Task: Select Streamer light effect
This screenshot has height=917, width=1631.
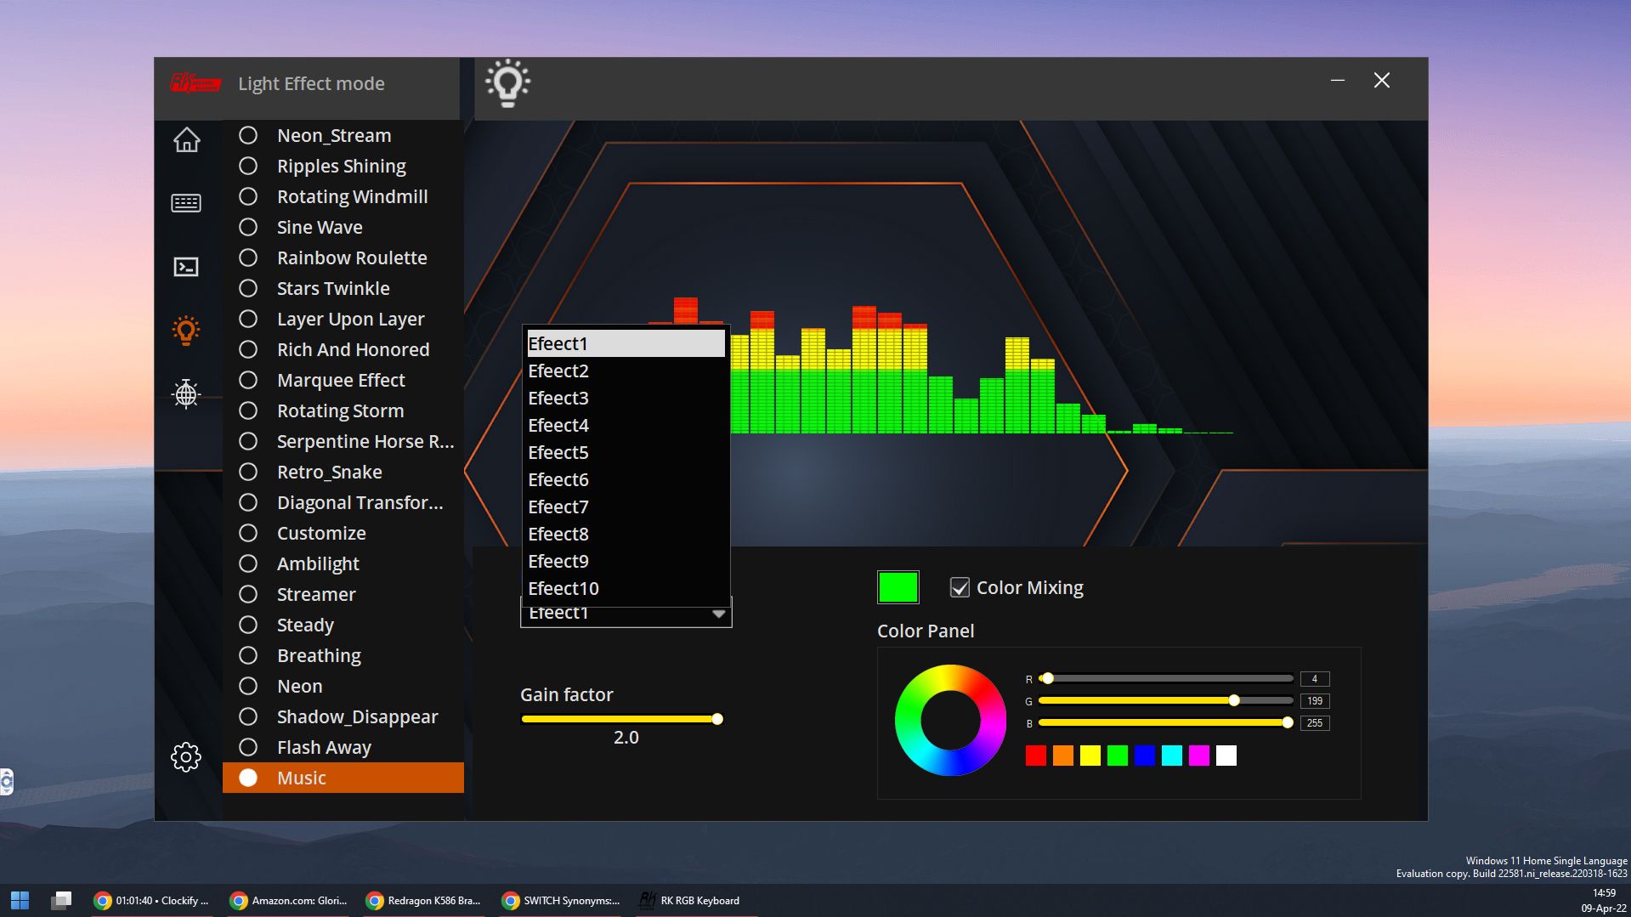Action: coord(343,594)
